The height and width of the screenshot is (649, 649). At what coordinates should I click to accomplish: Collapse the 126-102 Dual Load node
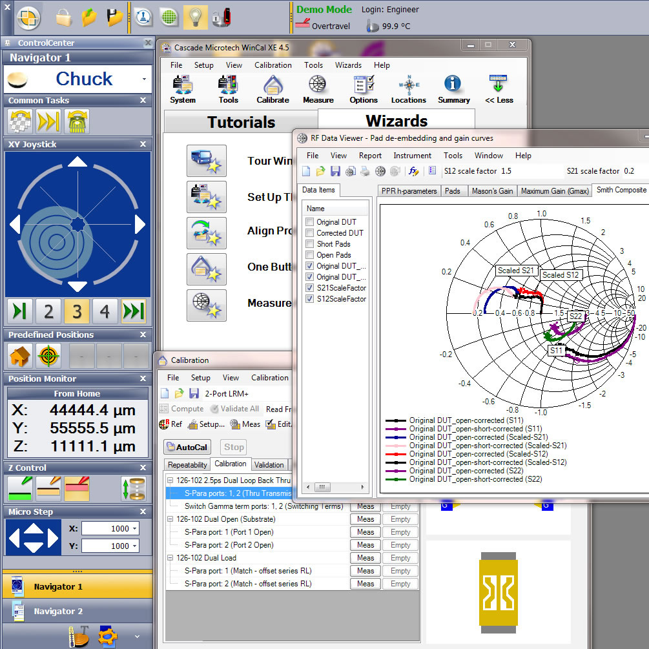pos(170,557)
